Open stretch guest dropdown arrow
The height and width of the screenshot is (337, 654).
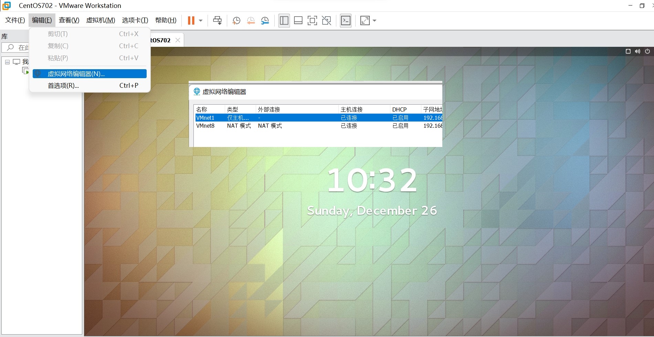click(375, 21)
